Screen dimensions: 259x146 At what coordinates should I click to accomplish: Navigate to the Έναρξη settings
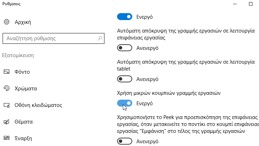[23, 138]
